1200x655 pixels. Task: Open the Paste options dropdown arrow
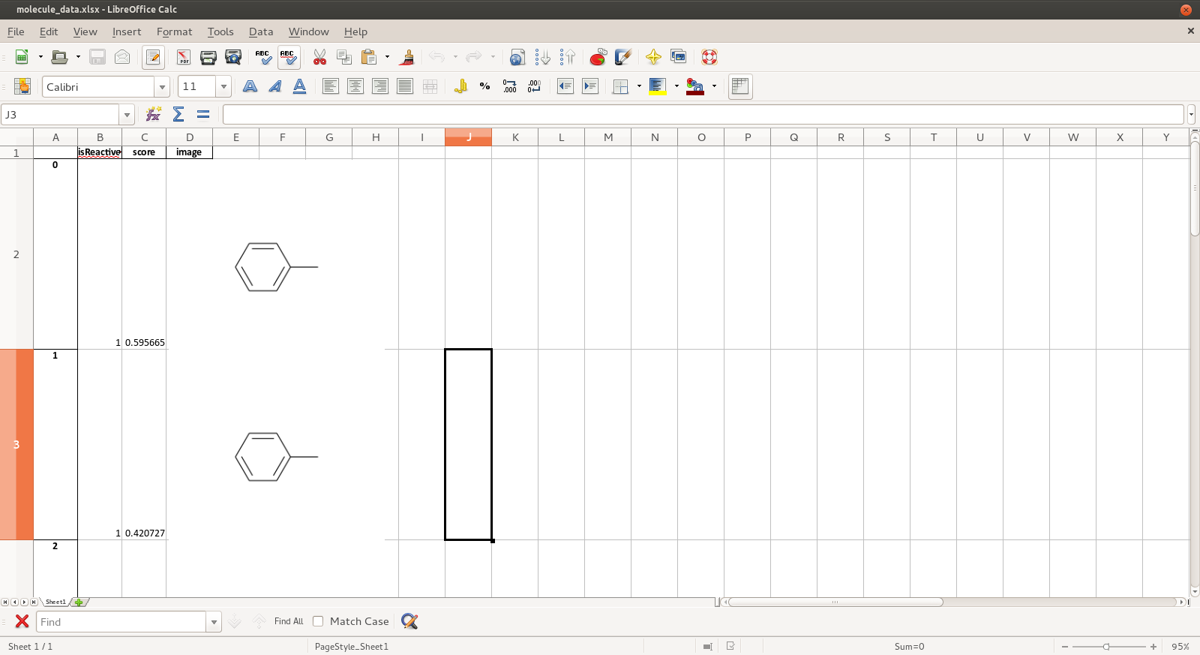[x=388, y=57]
